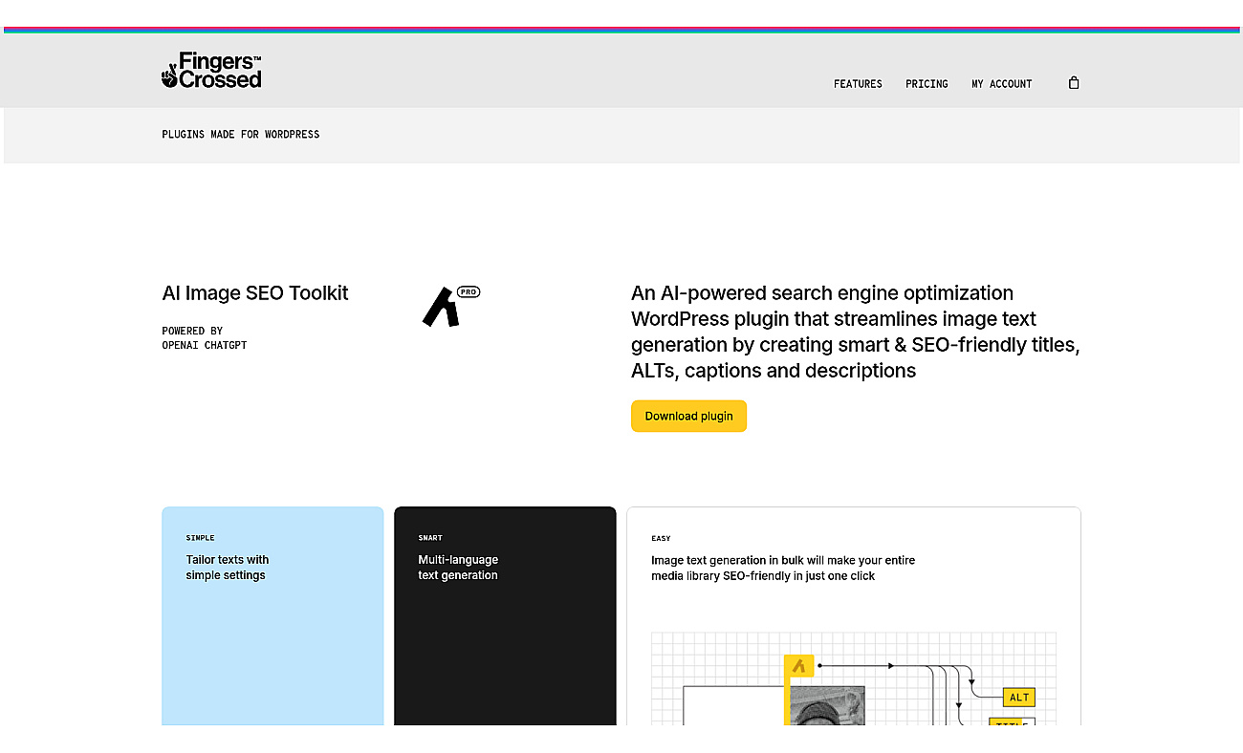
Task: Click the Easy card bulk generation text
Action: pyautogui.click(x=783, y=568)
